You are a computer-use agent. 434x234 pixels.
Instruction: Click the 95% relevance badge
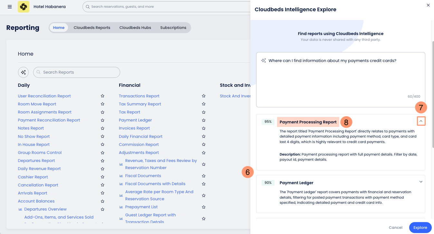(268, 122)
